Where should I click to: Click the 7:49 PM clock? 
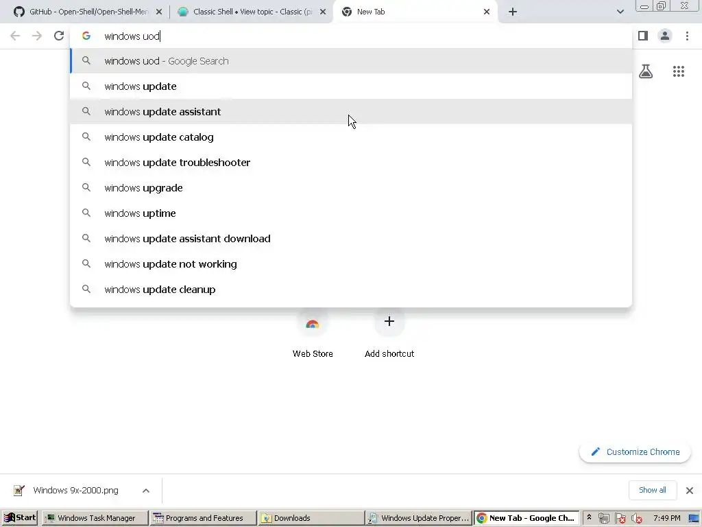(x=666, y=518)
